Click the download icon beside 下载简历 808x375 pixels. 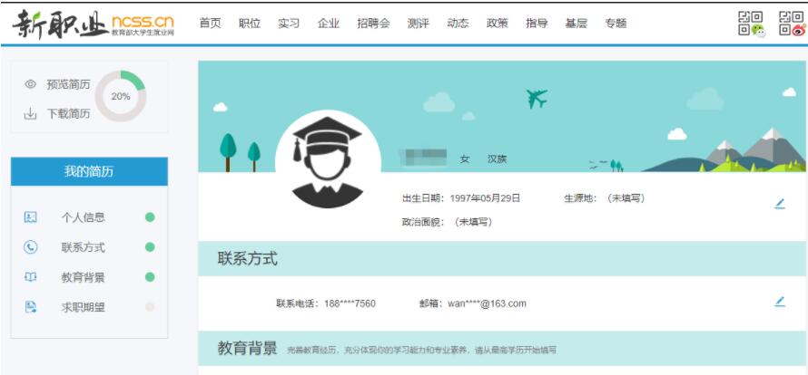pos(30,114)
